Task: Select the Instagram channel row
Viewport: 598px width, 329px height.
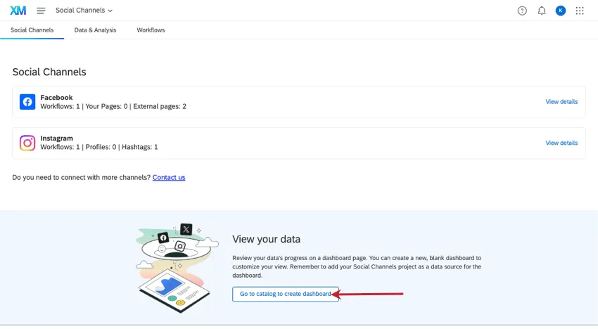Action: (281, 143)
